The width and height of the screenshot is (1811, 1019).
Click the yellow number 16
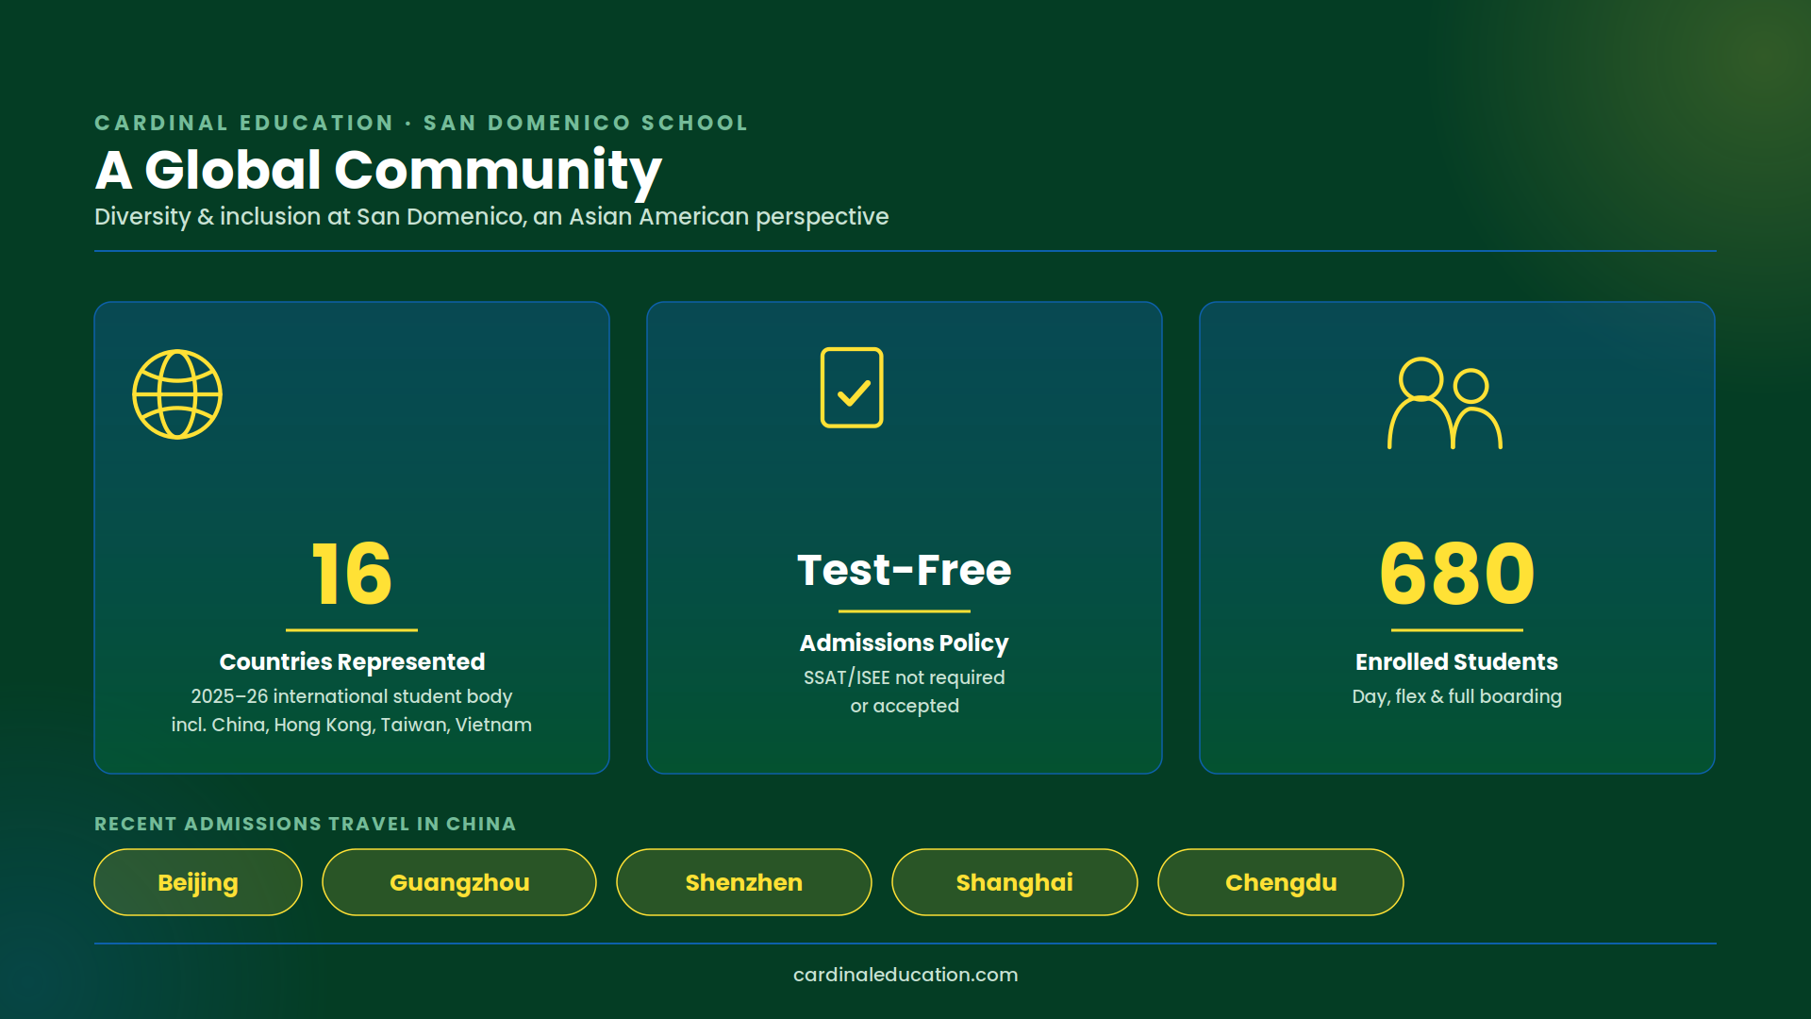pyautogui.click(x=352, y=574)
